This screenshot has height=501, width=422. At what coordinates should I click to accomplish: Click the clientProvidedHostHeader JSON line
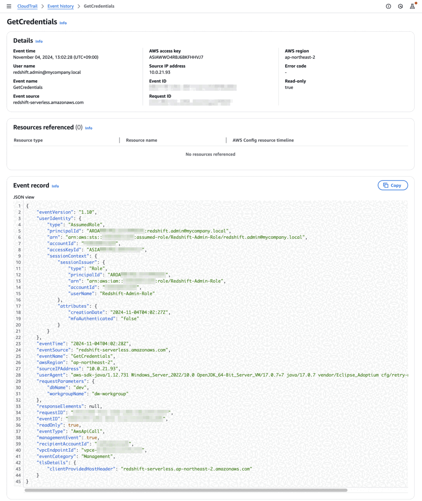[x=149, y=469]
